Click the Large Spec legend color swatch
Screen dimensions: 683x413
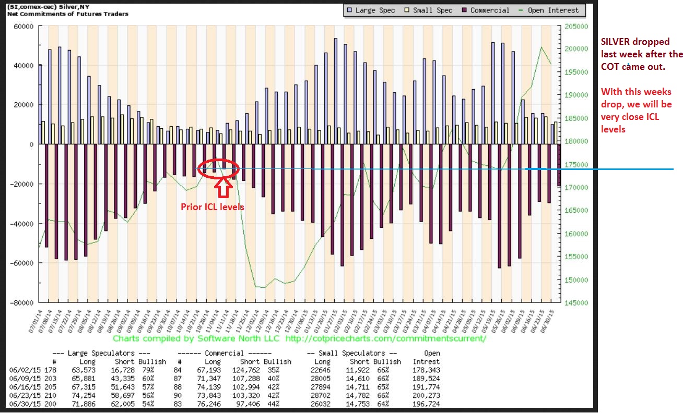(x=349, y=10)
